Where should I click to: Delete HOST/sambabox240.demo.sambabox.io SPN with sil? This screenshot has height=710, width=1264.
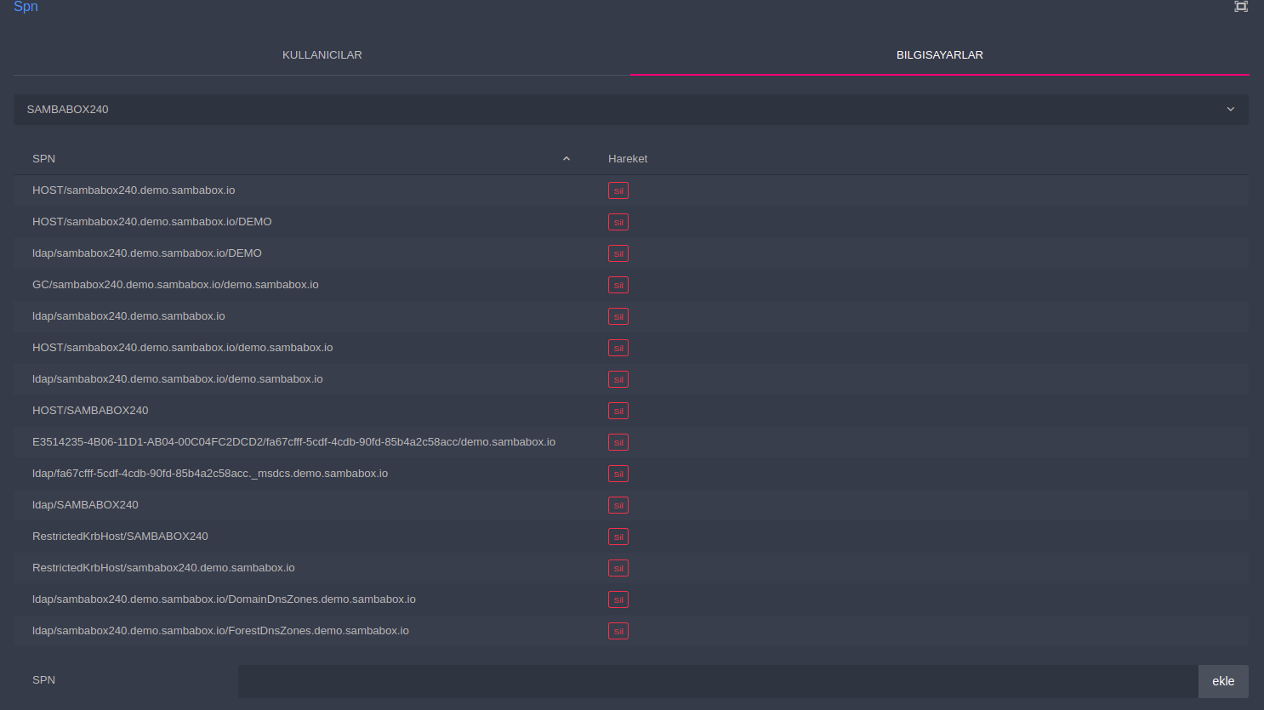pos(618,191)
